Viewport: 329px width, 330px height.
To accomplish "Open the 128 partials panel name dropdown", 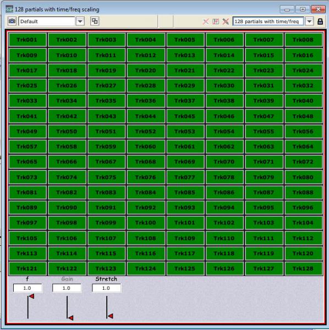I will pos(309,21).
